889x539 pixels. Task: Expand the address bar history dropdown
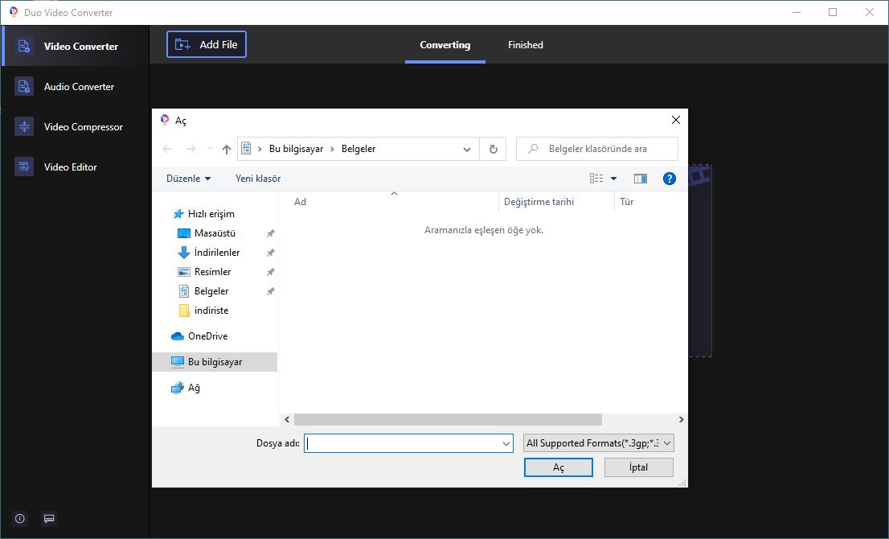point(467,149)
